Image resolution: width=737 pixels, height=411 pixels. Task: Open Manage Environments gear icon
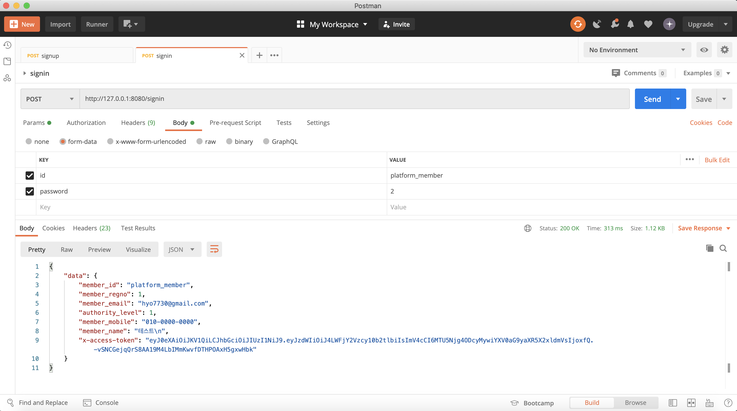pyautogui.click(x=724, y=50)
